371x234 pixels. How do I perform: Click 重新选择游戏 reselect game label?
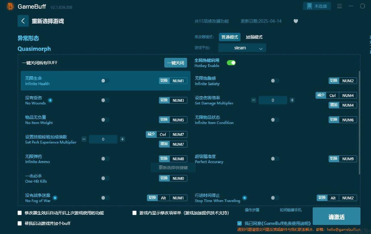48,21
